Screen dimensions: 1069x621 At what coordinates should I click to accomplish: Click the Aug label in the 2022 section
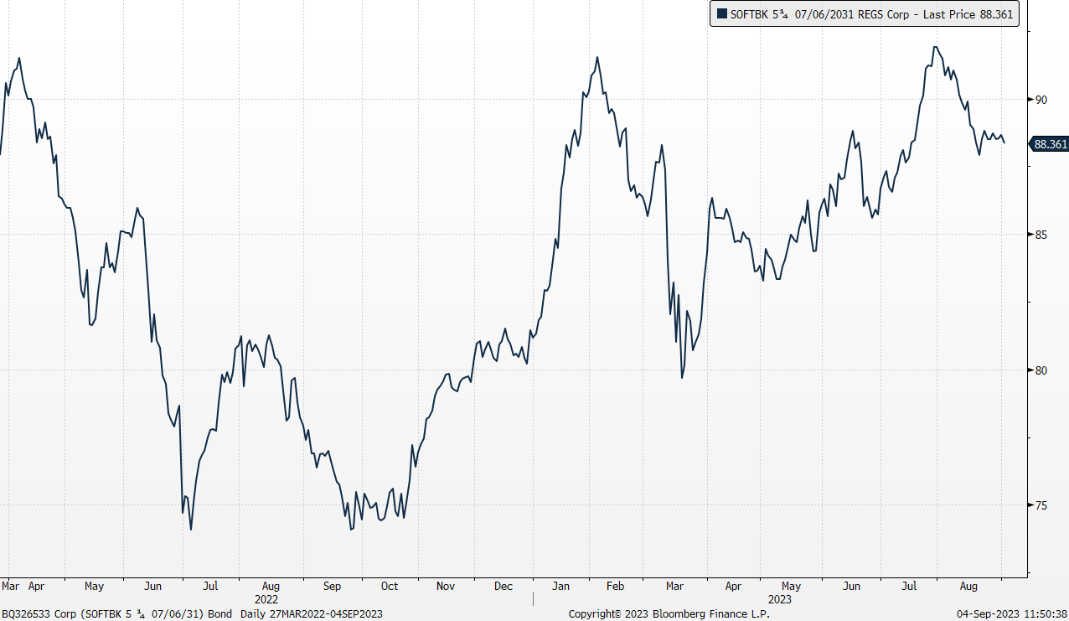pyautogui.click(x=271, y=587)
